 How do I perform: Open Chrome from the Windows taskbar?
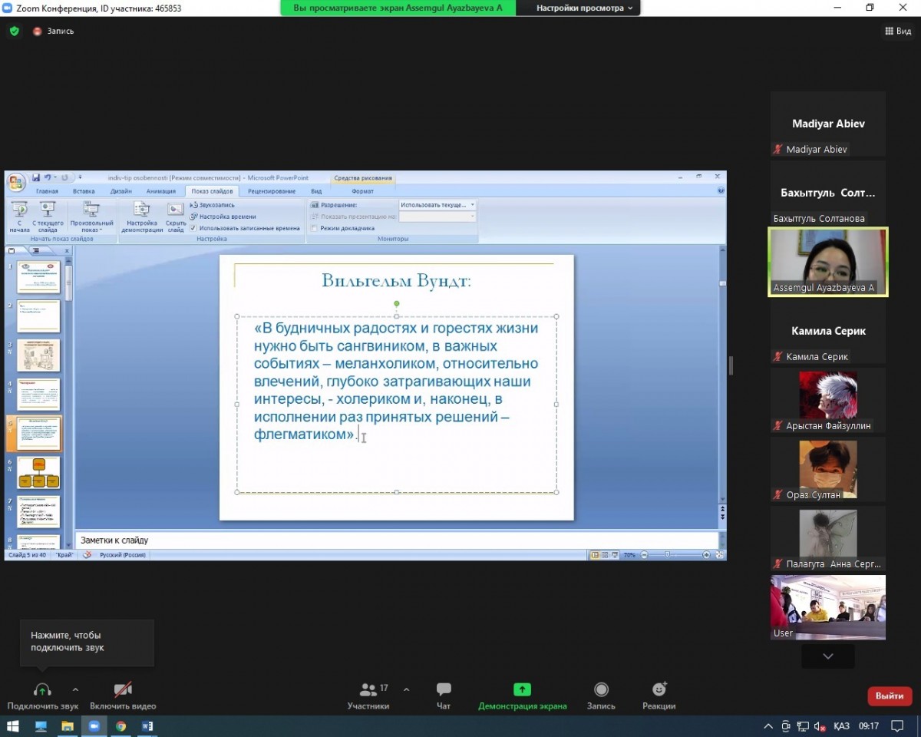click(x=121, y=725)
